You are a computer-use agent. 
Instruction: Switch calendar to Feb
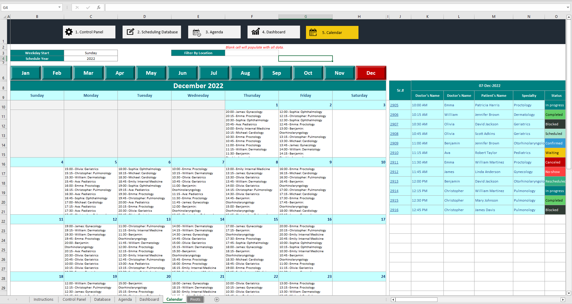tap(57, 73)
